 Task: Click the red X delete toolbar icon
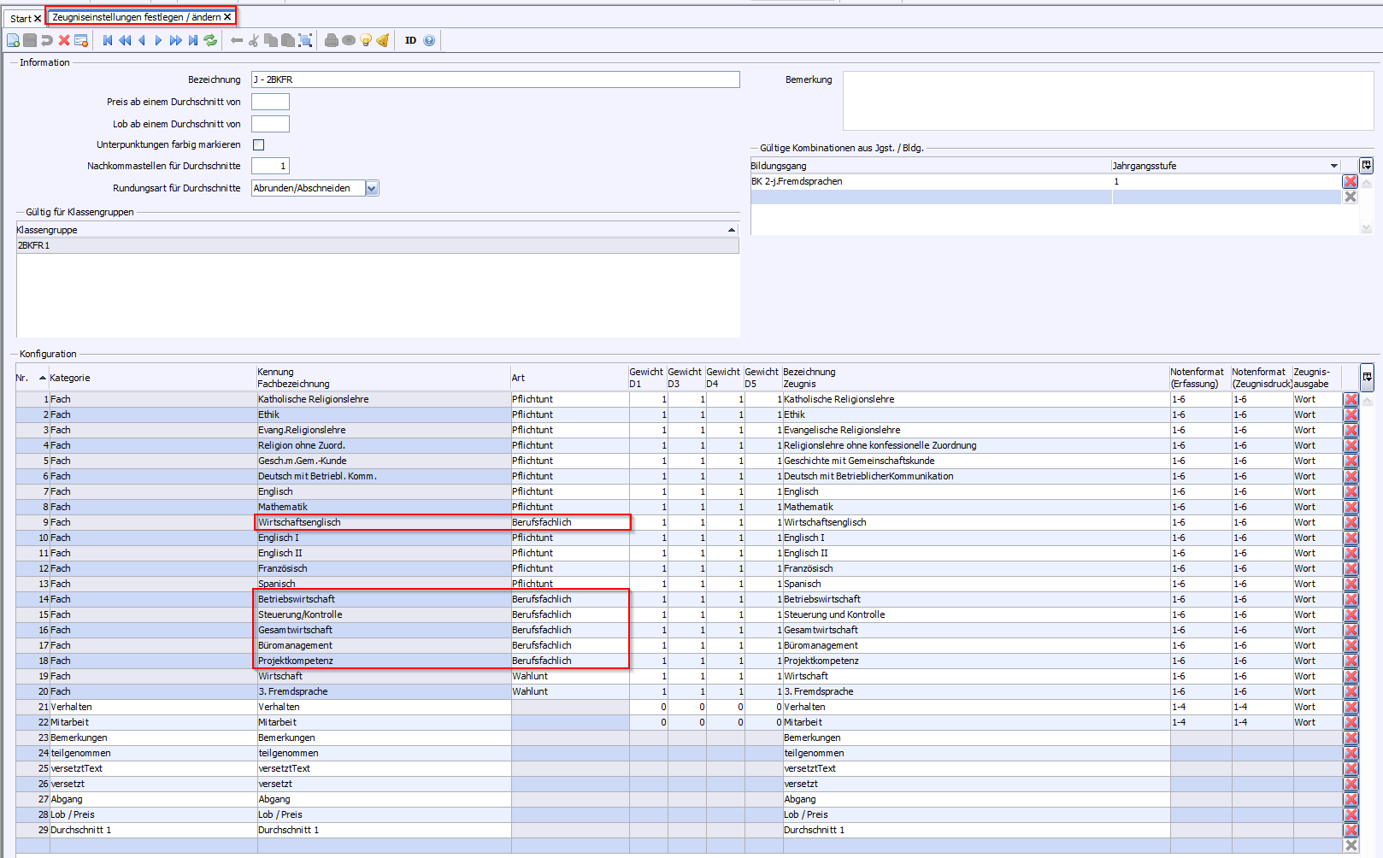64,40
